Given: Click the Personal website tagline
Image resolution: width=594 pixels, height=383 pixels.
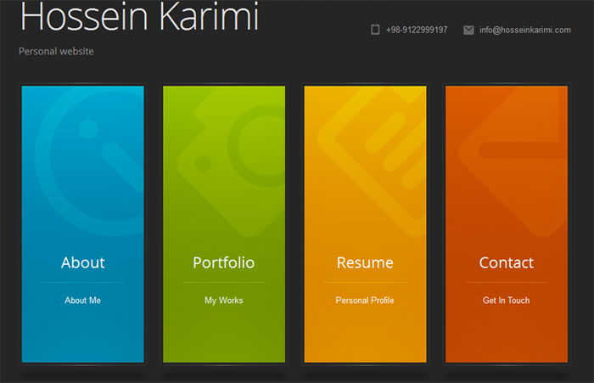Looking at the screenshot, I should click(x=56, y=51).
